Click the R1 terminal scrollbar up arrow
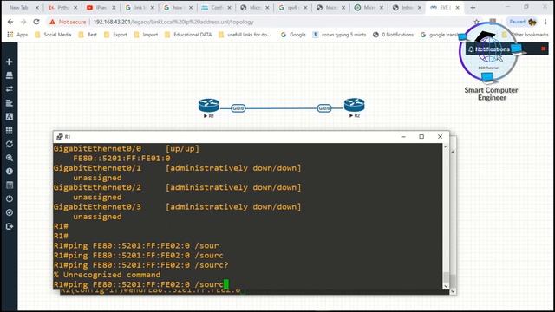This screenshot has width=555, height=312. pyautogui.click(x=446, y=146)
